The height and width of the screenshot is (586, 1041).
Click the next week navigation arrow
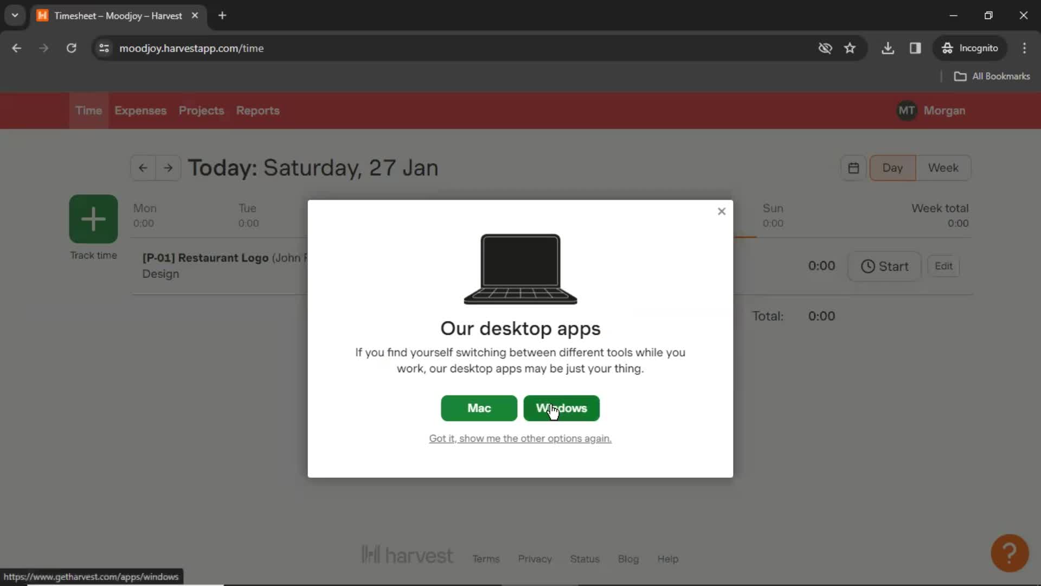coord(168,167)
